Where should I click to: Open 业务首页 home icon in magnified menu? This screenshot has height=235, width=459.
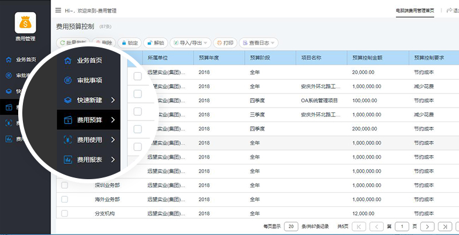(68, 61)
